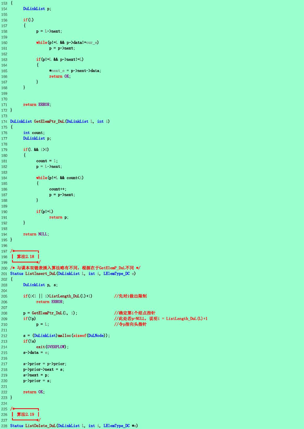Click the 'if(i<1 || i>ListLength_DuL(L)+1)' condition
This screenshot has width=304, height=429.
pos(58,296)
